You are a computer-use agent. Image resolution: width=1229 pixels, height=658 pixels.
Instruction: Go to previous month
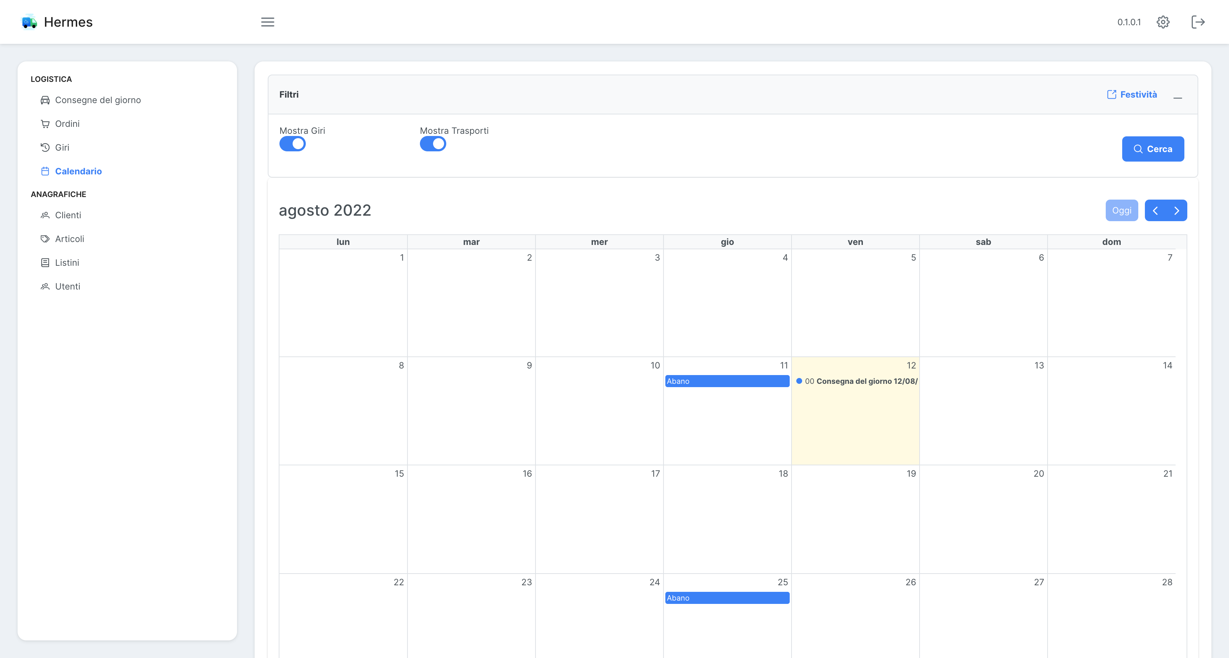tap(1155, 211)
